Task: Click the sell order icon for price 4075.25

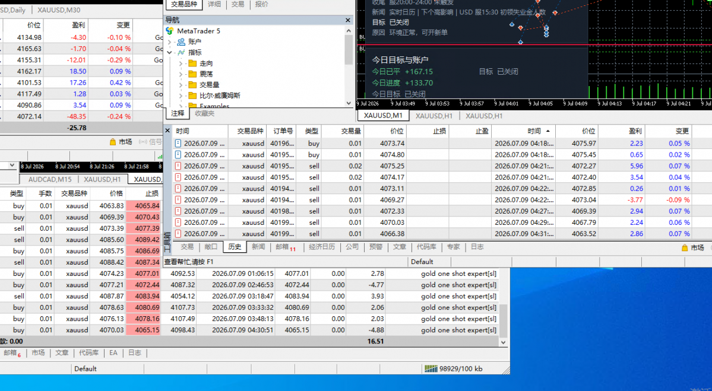Action: (x=178, y=166)
